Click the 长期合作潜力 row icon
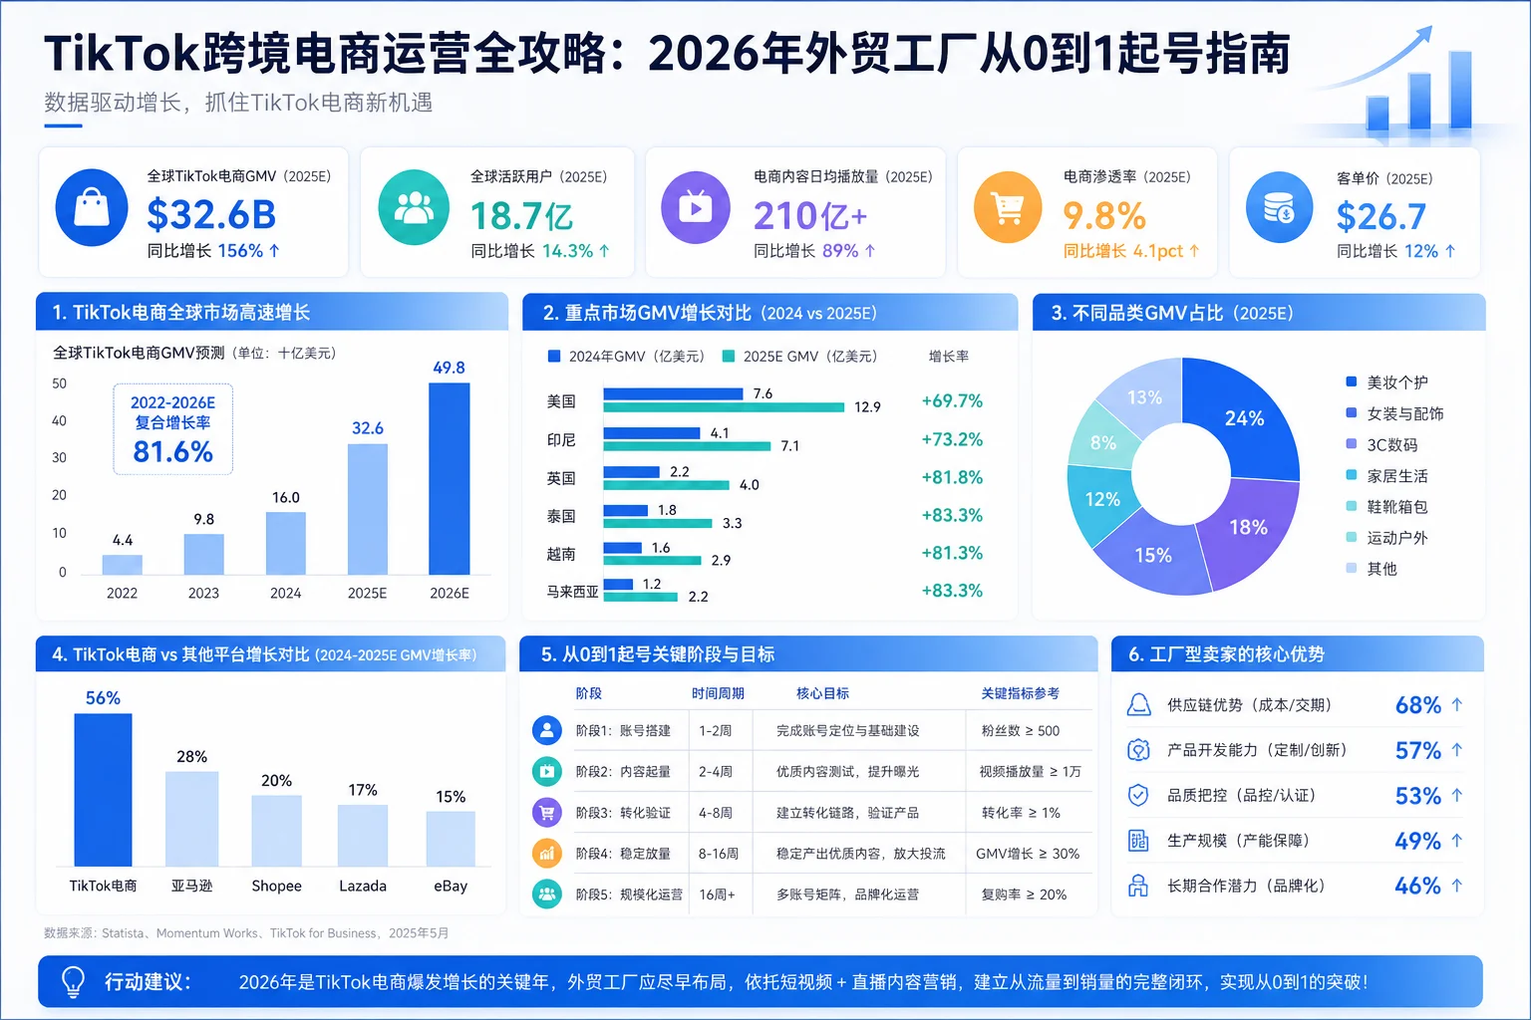Viewport: 1531px width, 1020px height. click(1138, 886)
